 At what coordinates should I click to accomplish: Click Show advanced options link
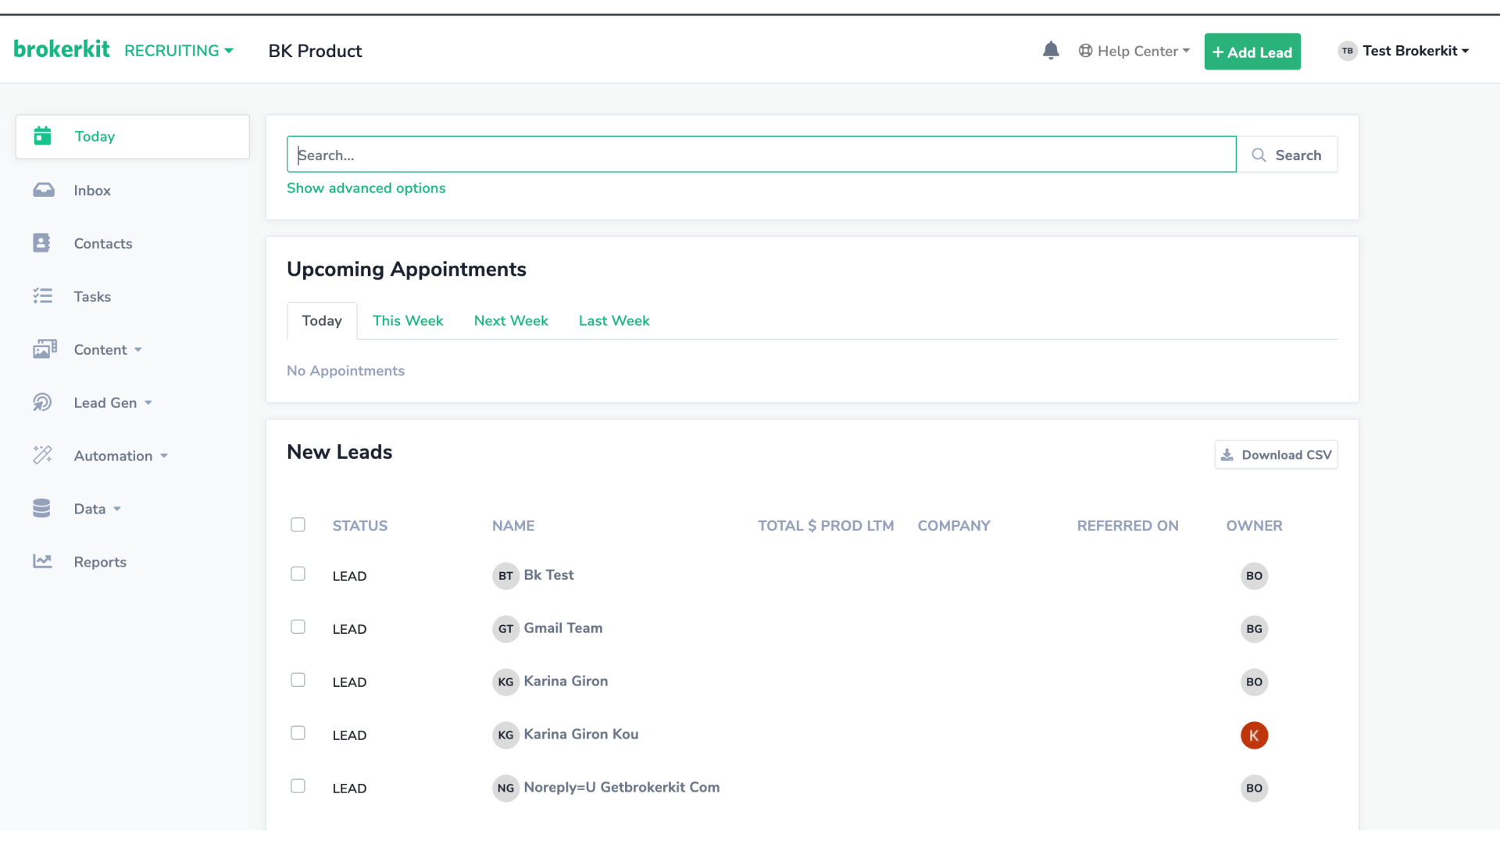(x=366, y=188)
